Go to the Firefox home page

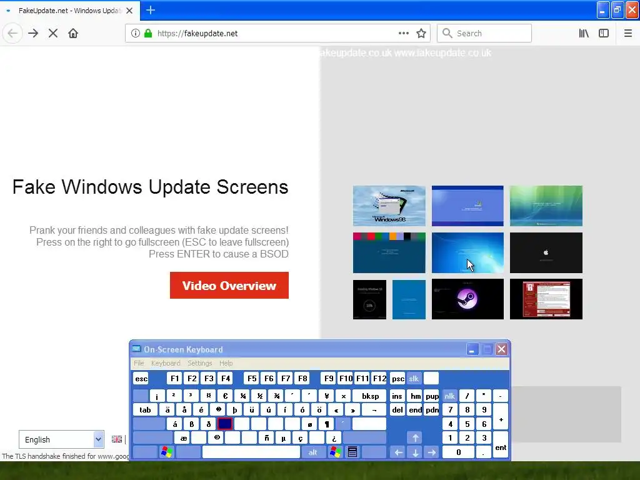(x=73, y=34)
